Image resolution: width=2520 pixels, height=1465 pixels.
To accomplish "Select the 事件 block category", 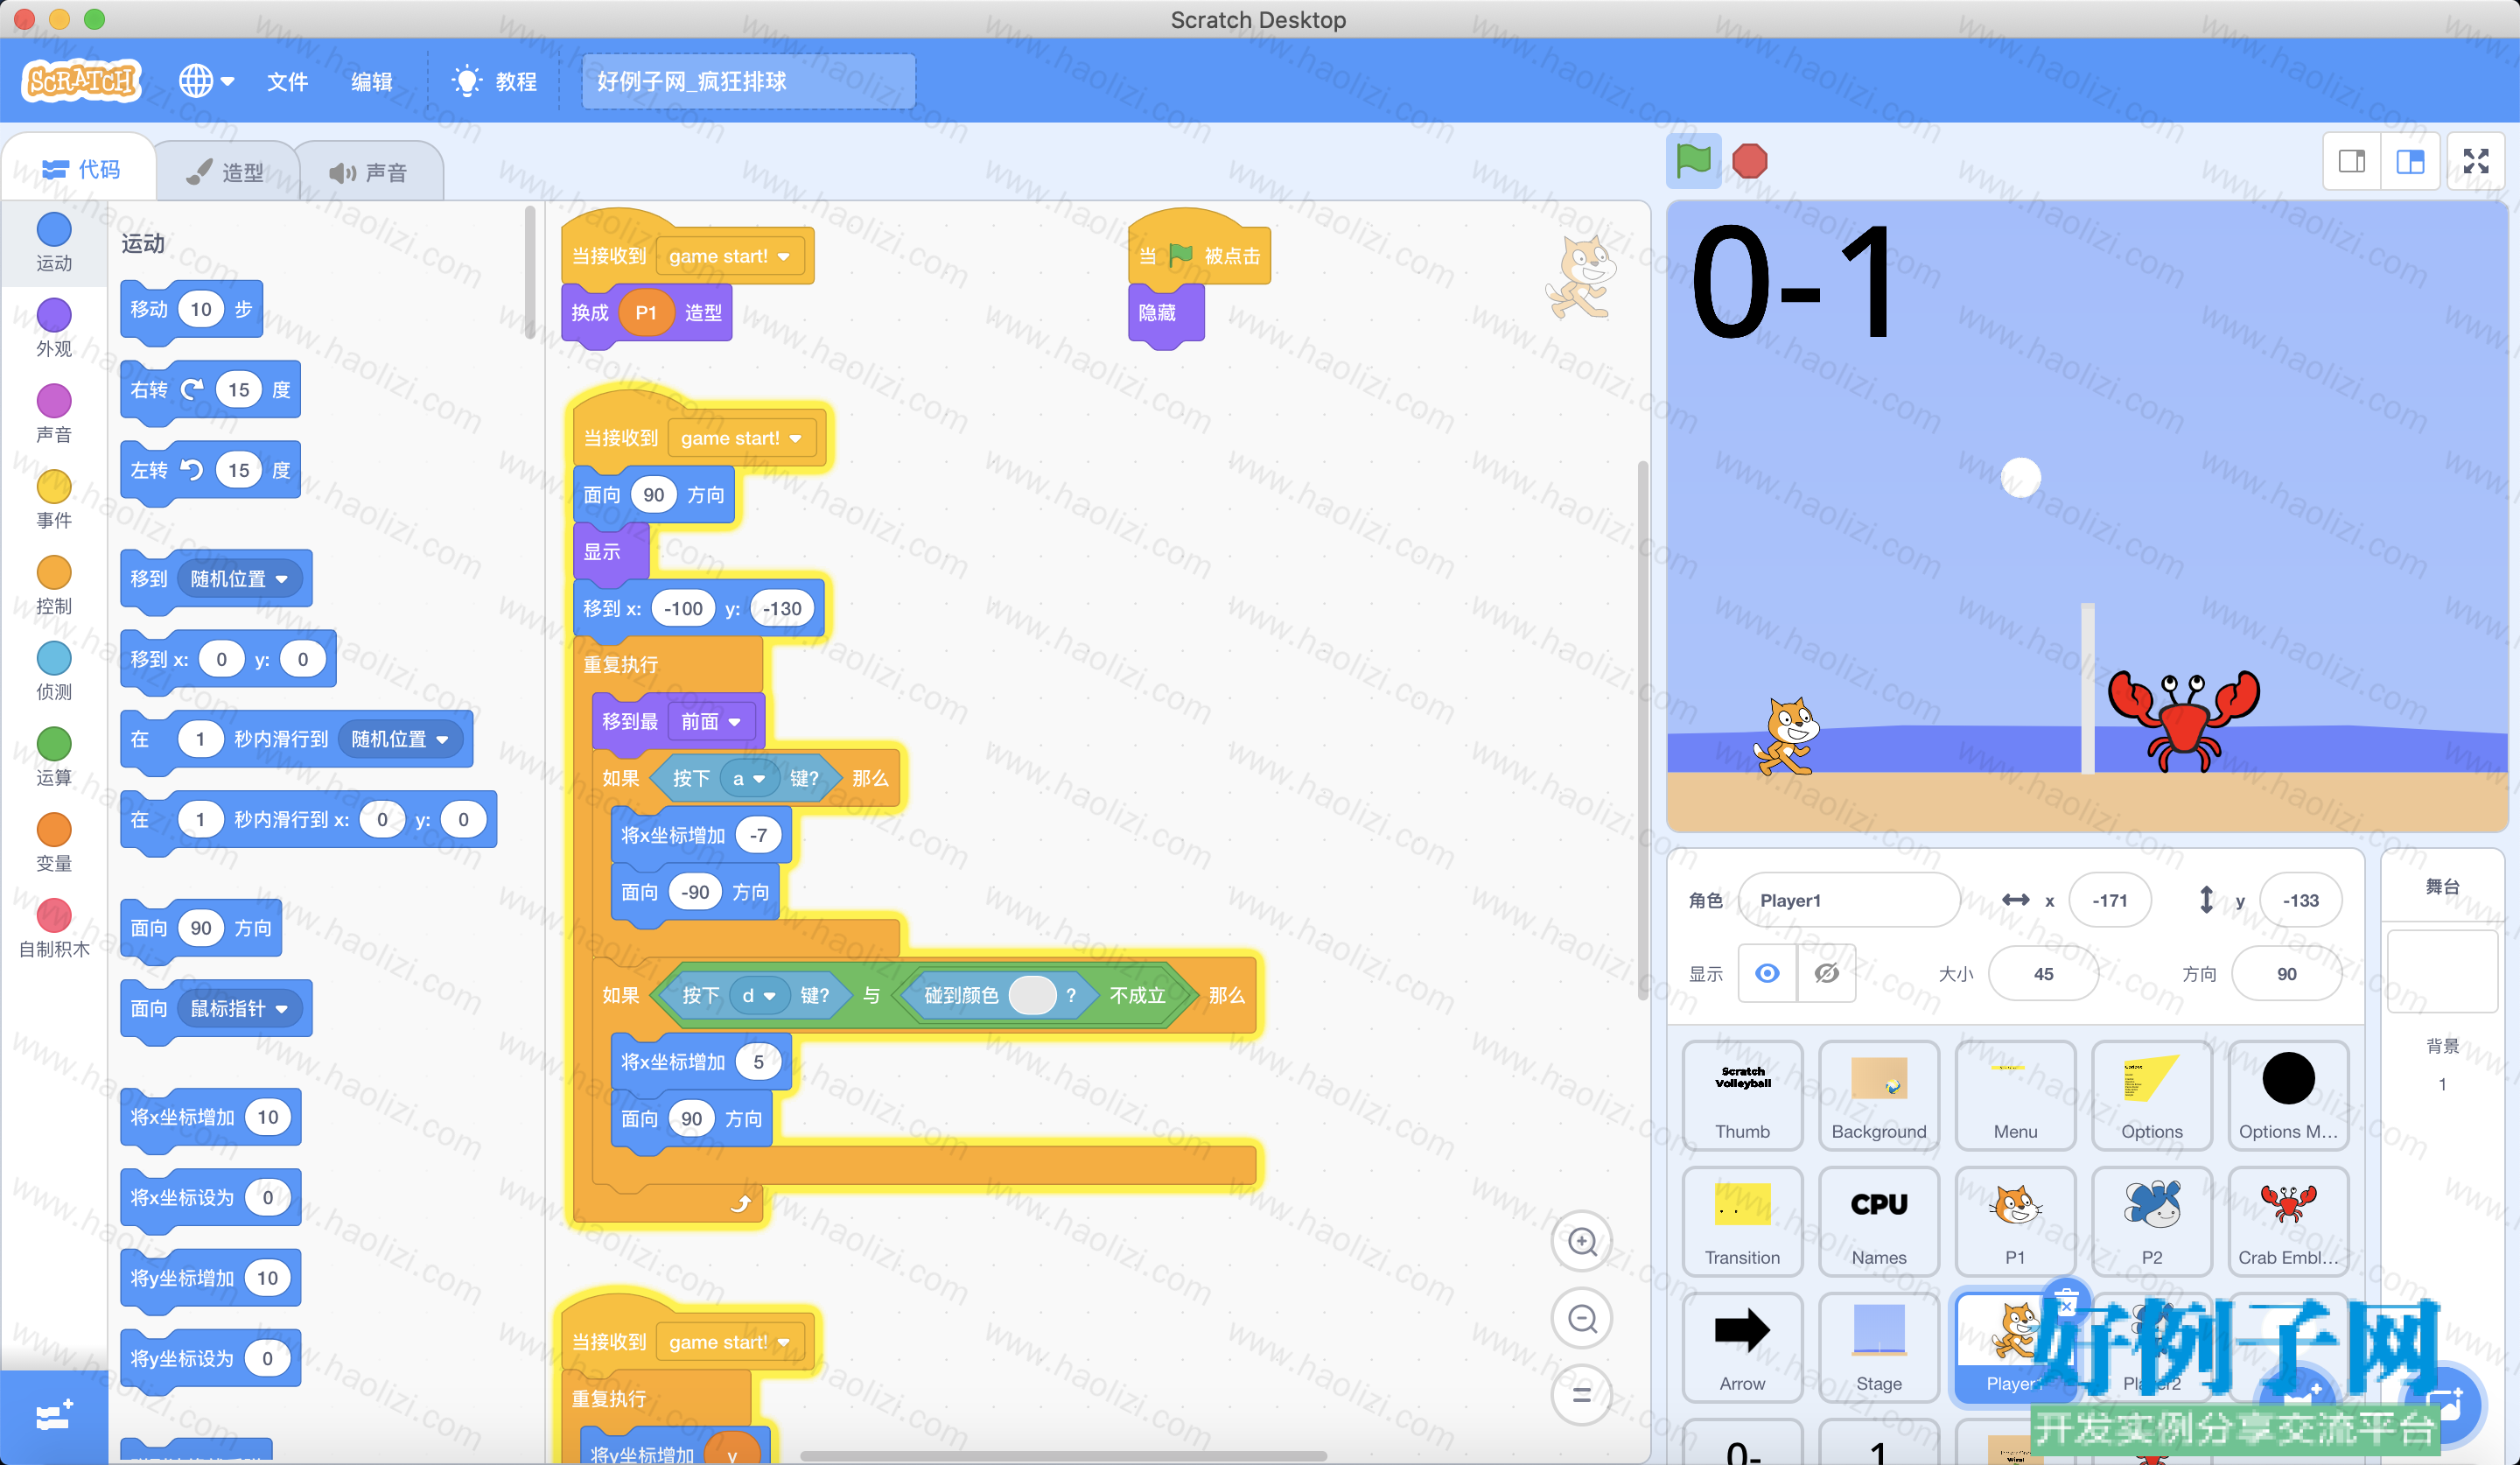I will 54,500.
